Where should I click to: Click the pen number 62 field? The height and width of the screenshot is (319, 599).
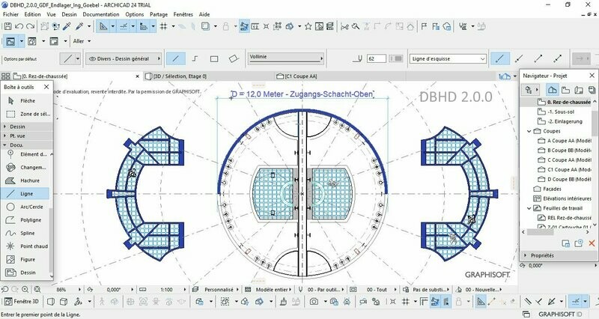click(377, 59)
